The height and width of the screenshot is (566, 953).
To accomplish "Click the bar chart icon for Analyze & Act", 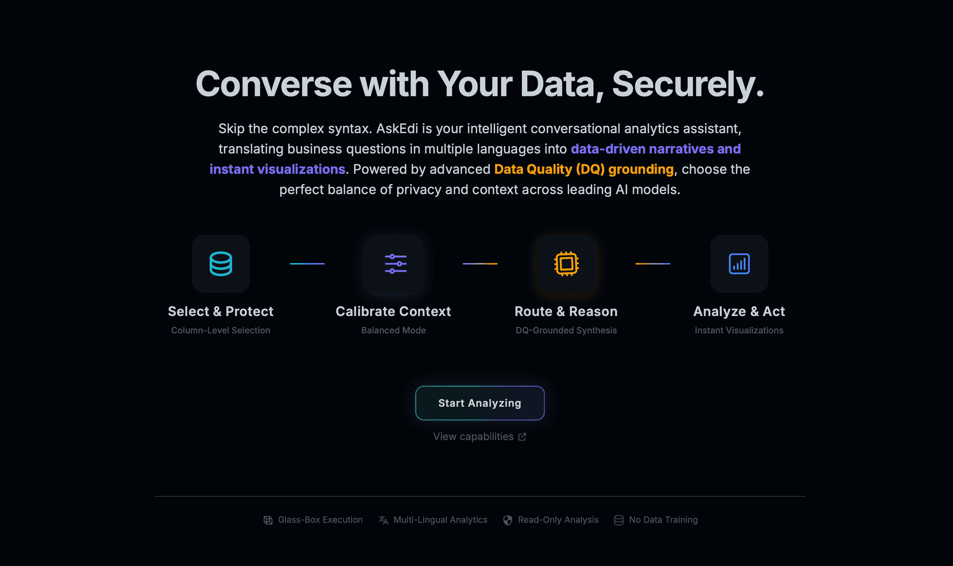I will tap(739, 264).
